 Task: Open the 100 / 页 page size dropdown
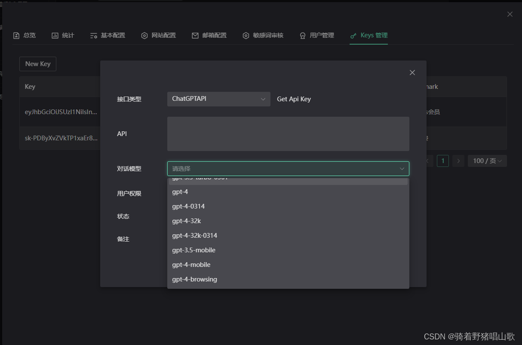[x=487, y=161]
